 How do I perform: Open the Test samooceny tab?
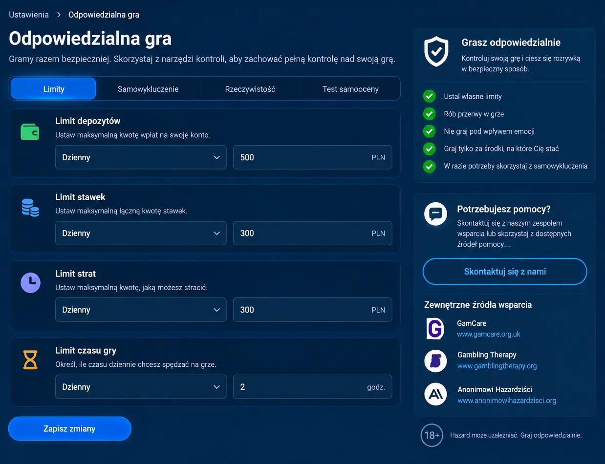tap(350, 89)
